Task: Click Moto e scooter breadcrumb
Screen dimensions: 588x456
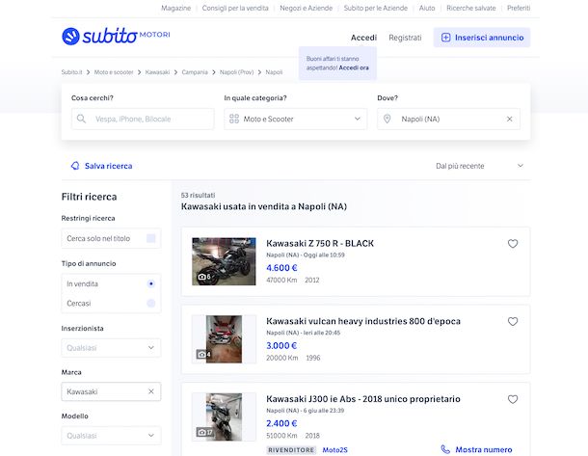Action: click(x=114, y=72)
